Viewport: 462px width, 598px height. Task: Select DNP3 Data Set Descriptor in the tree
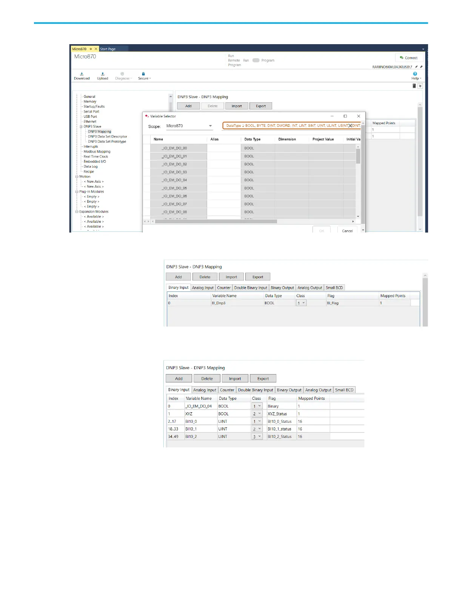108,137
